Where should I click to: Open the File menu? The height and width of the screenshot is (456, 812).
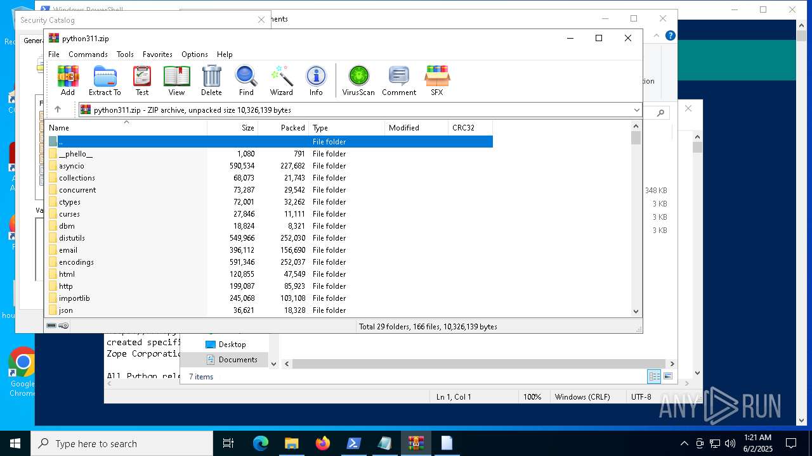pos(54,54)
